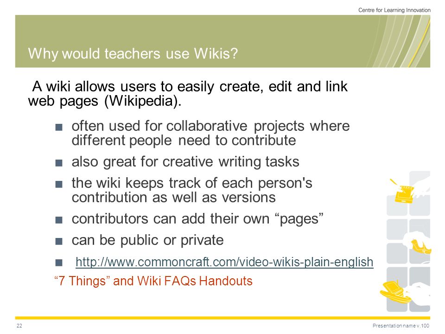Open the commoncraft.com video-wikis-plain-english link
This screenshot has width=445, height=334.
(x=224, y=262)
